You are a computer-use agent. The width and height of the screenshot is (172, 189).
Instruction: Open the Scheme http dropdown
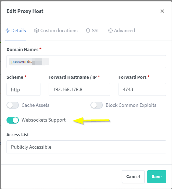coord(23,89)
